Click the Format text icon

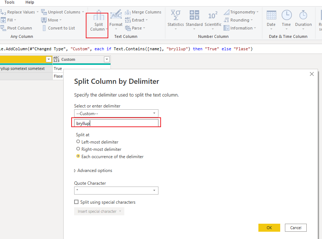click(x=116, y=15)
